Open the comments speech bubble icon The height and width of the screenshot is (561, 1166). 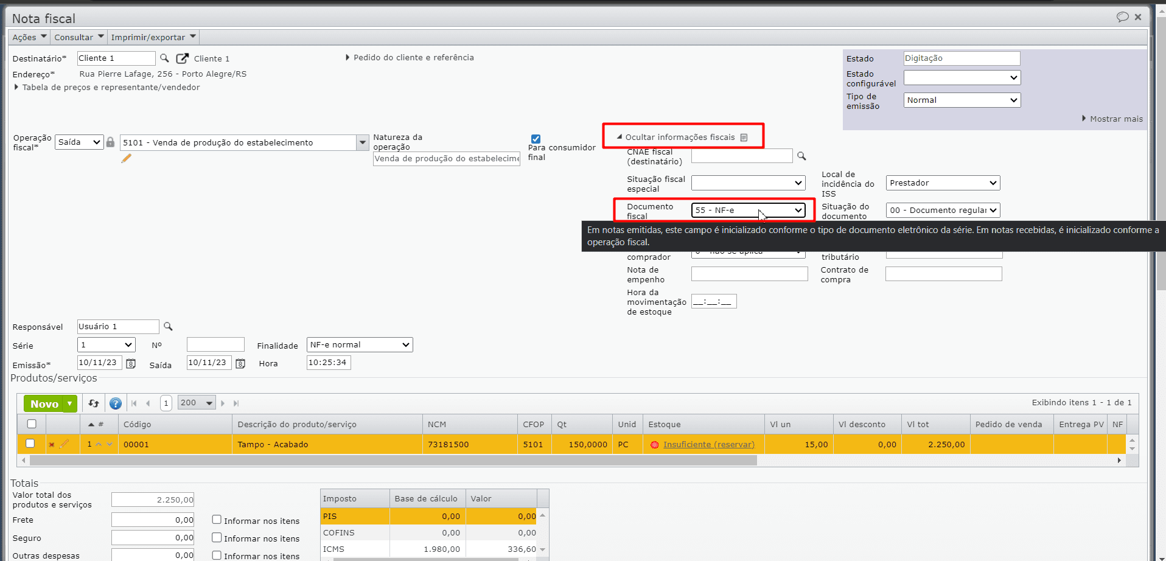[1122, 17]
